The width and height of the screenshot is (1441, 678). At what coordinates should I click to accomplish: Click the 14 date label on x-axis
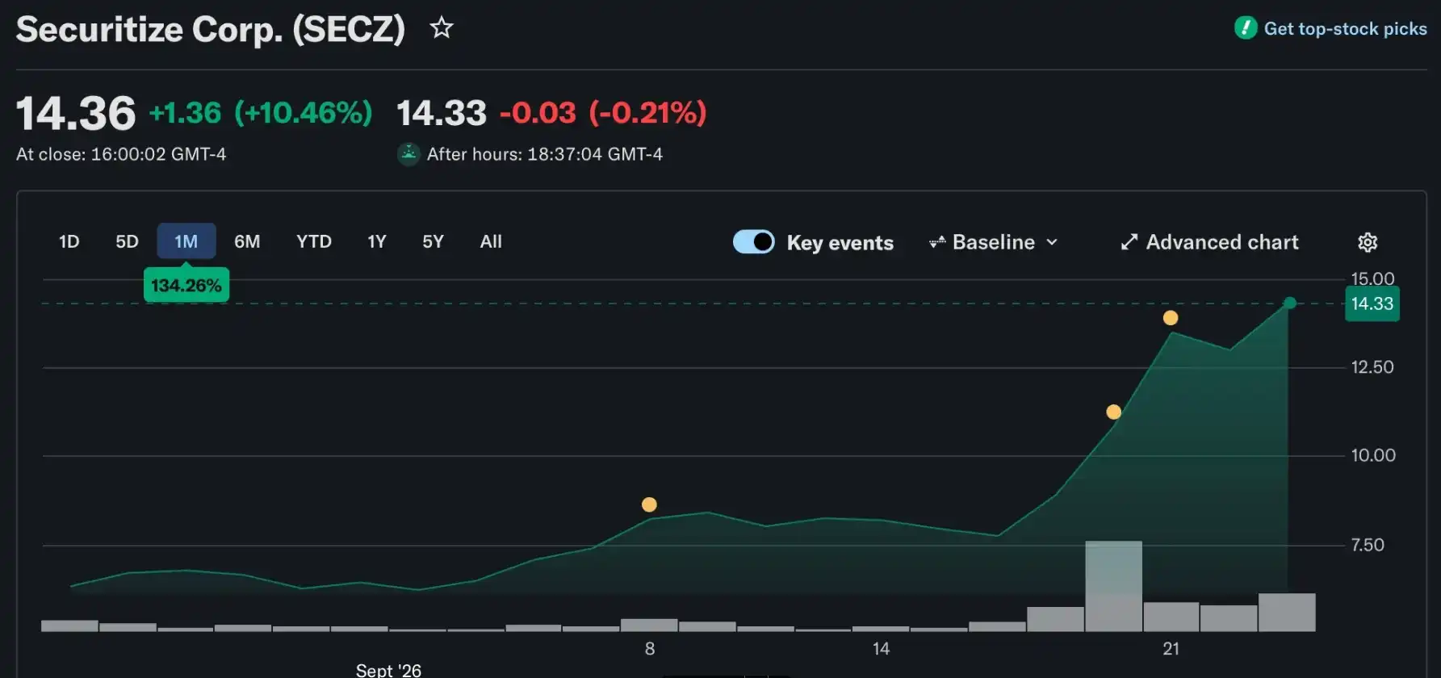click(881, 649)
